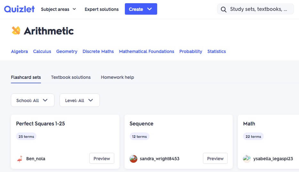Click sandra_wright8453's profile avatar

133,159
